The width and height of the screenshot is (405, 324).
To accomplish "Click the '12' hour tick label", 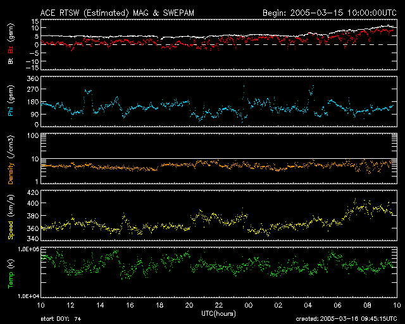I will [x=70, y=306].
